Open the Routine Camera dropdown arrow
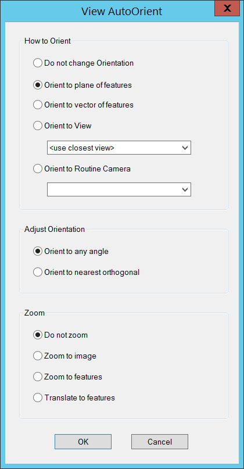 point(185,189)
